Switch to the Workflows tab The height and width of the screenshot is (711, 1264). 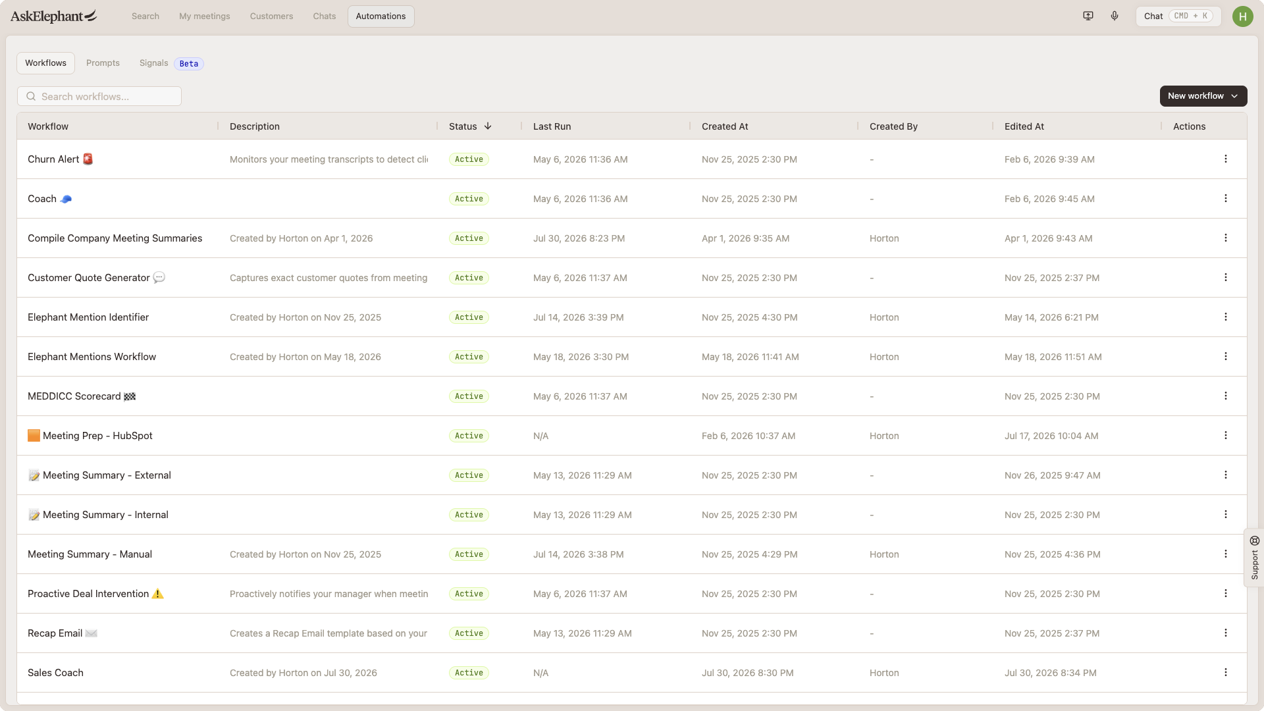(45, 63)
